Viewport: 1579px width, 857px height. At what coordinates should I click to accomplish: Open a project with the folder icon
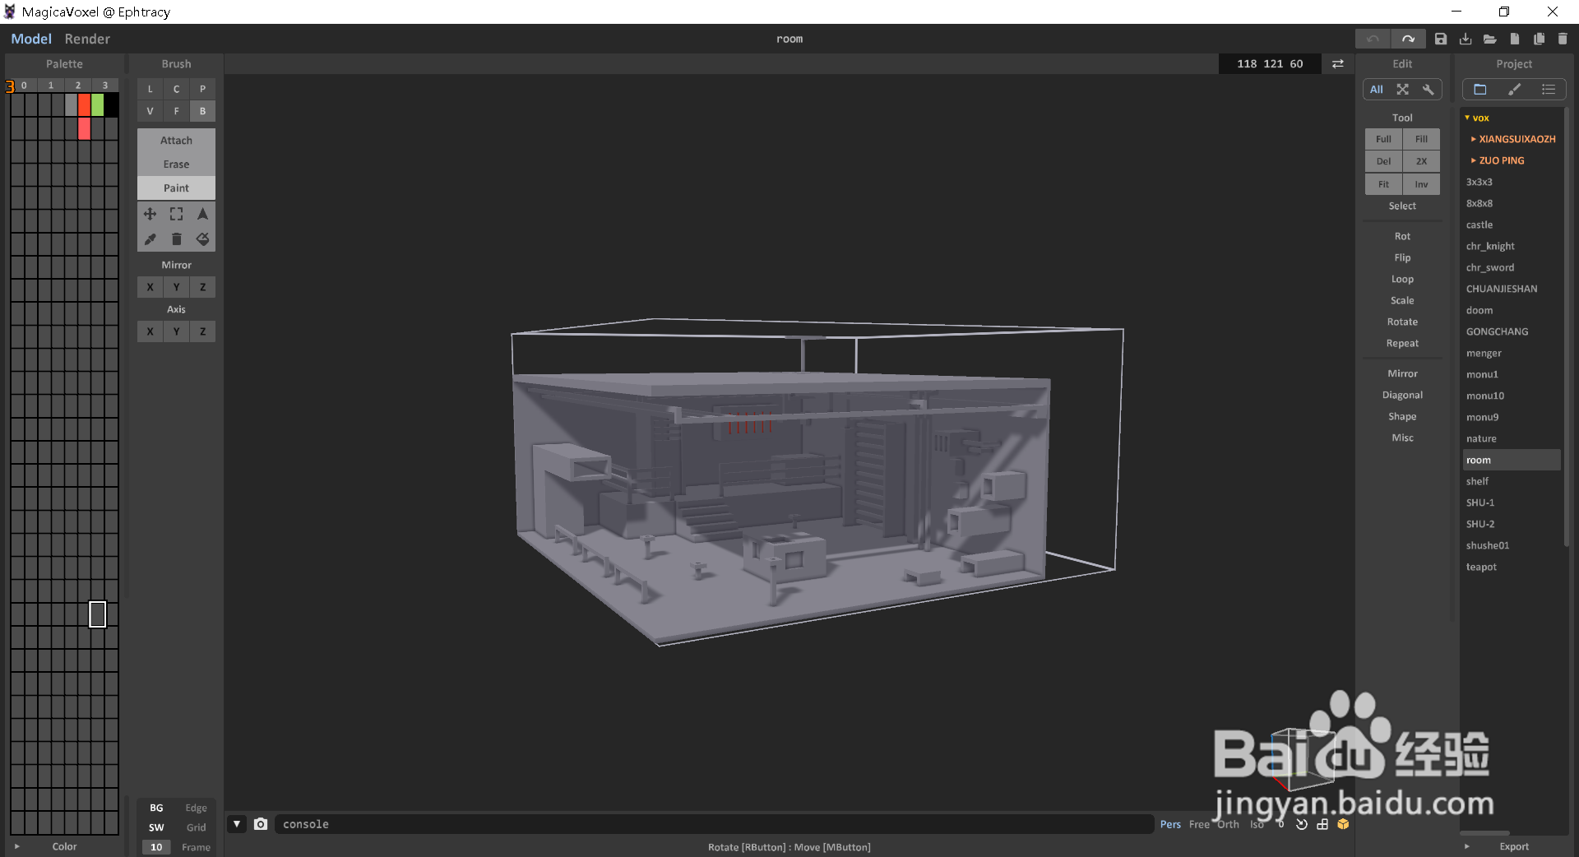1489,39
